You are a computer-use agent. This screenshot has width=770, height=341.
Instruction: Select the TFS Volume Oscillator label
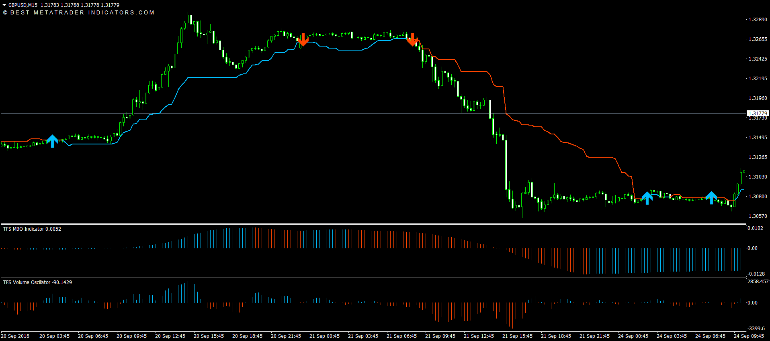click(x=37, y=282)
